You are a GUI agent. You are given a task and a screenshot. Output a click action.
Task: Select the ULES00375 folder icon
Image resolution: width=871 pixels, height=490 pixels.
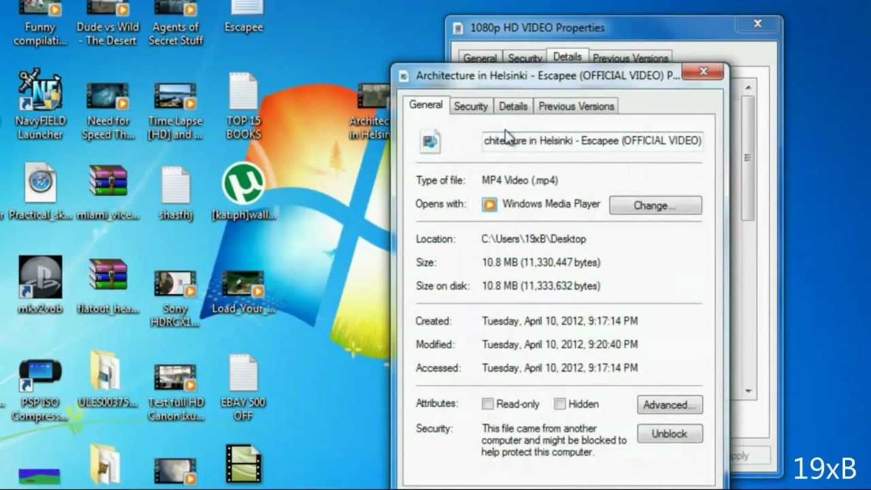pyautogui.click(x=105, y=371)
